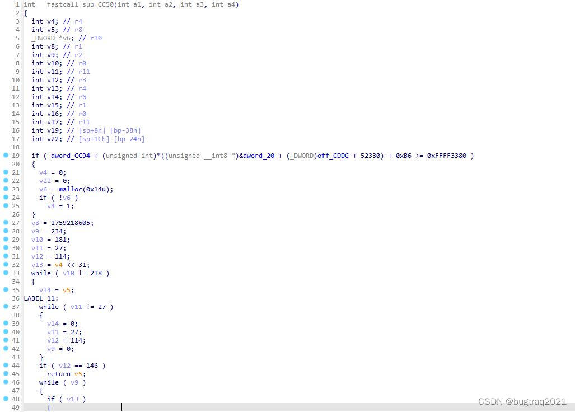Click 'v14 = v5' assignment on line 35
Viewport: 575px width, 412px height.
(57, 291)
